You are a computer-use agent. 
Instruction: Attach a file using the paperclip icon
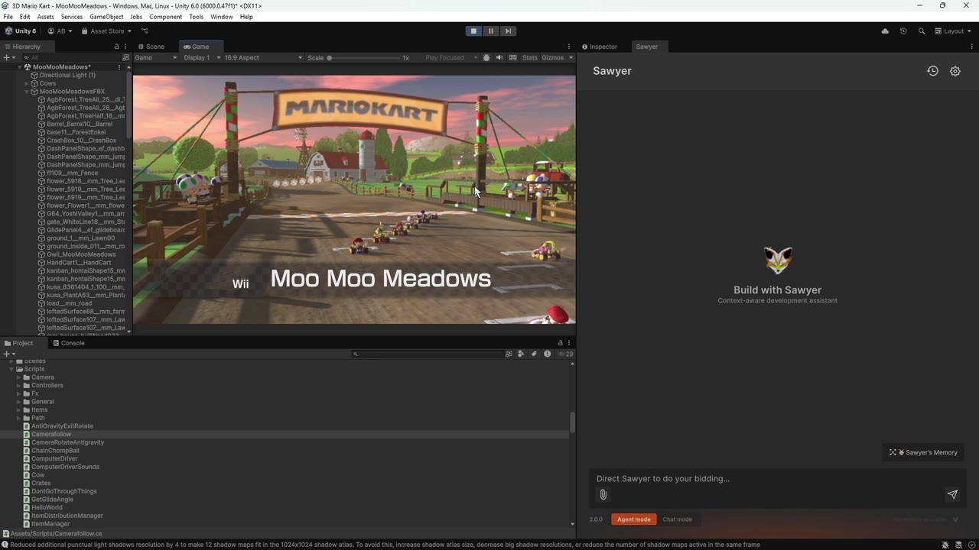(603, 495)
